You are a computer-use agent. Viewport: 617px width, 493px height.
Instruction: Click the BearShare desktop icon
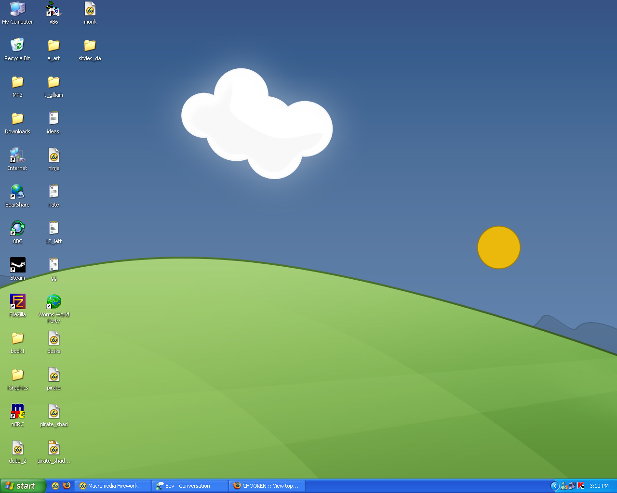coord(17,192)
